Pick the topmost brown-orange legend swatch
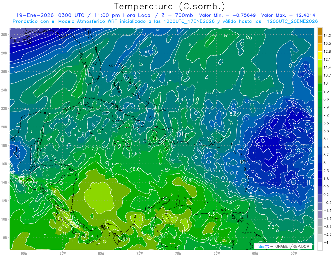 coord(320,32)
